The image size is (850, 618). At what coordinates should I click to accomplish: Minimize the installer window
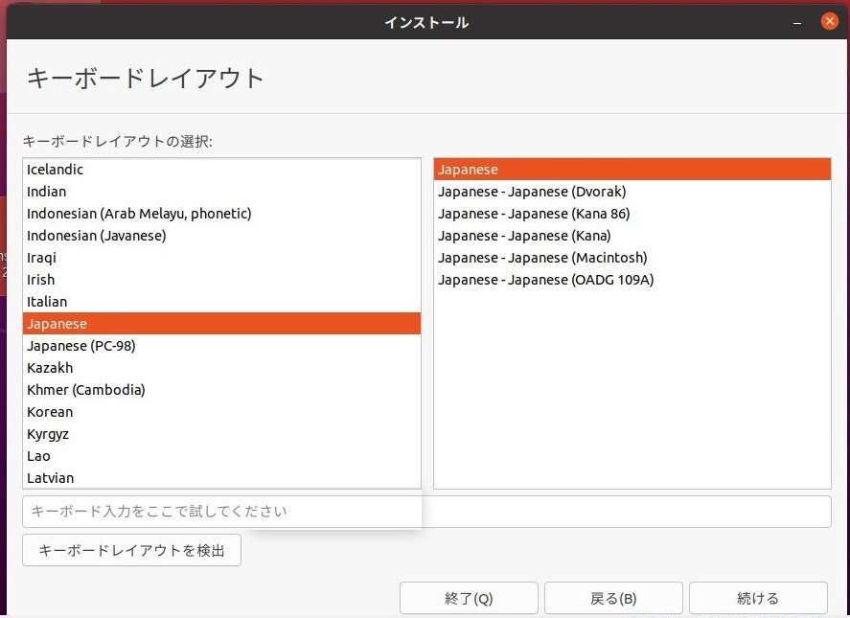coord(797,22)
